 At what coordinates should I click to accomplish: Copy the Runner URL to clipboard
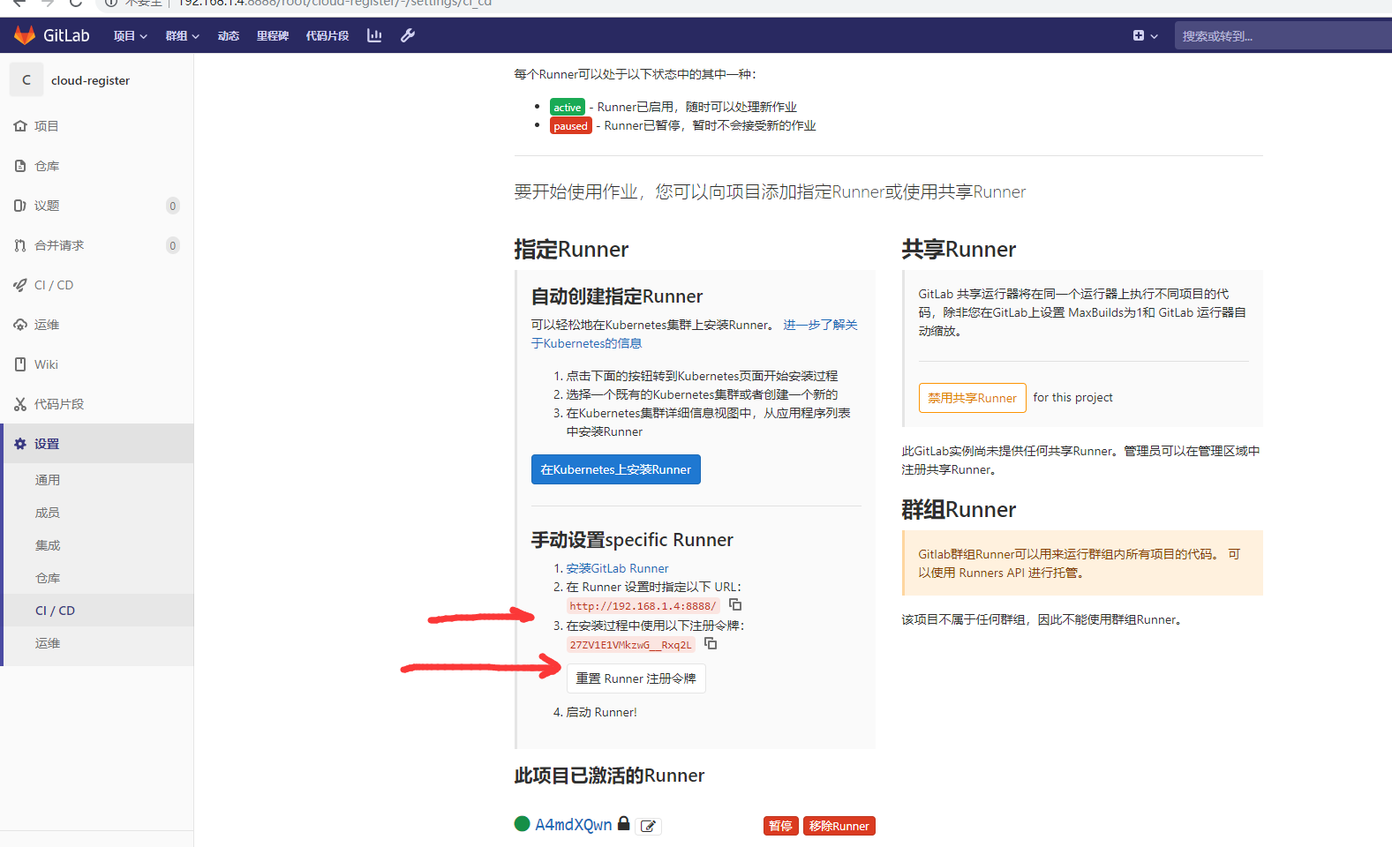735,604
